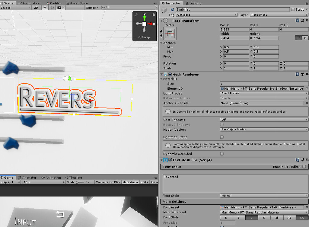The height and width of the screenshot is (227, 309).
Task: Click the Maximize On Play button
Action: tap(108, 182)
